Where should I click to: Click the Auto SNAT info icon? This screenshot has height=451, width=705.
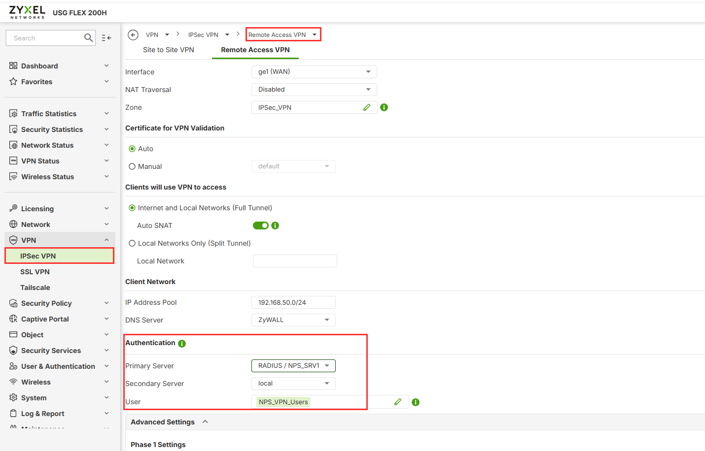(x=275, y=225)
